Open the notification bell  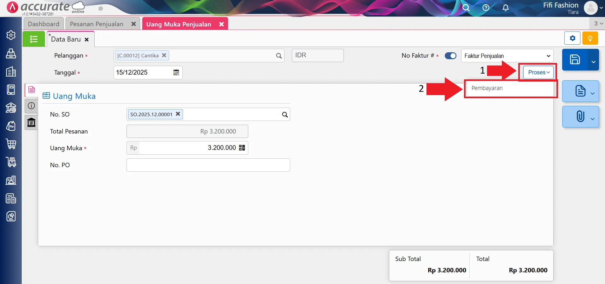click(505, 8)
